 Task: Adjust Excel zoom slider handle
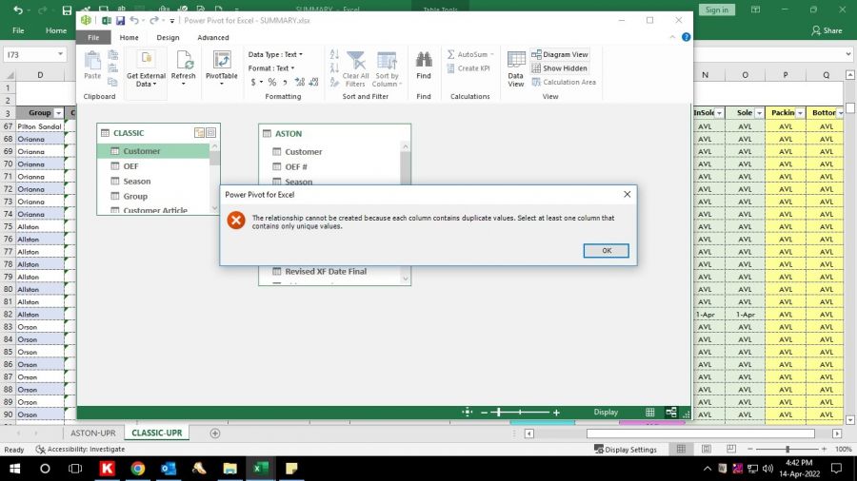pos(787,449)
